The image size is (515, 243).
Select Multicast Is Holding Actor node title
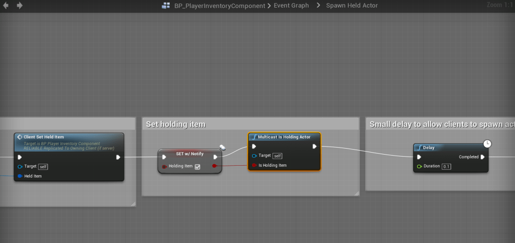pos(284,137)
